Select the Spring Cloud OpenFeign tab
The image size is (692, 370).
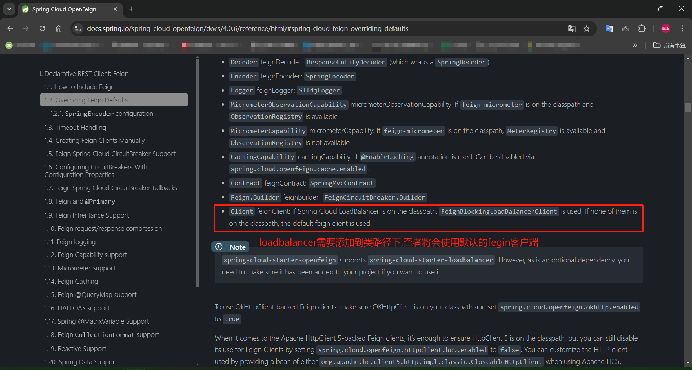70,9
